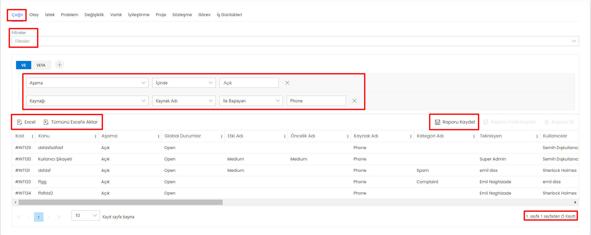Select the #INT129 row code
The height and width of the screenshot is (235, 591).
tap(23, 148)
